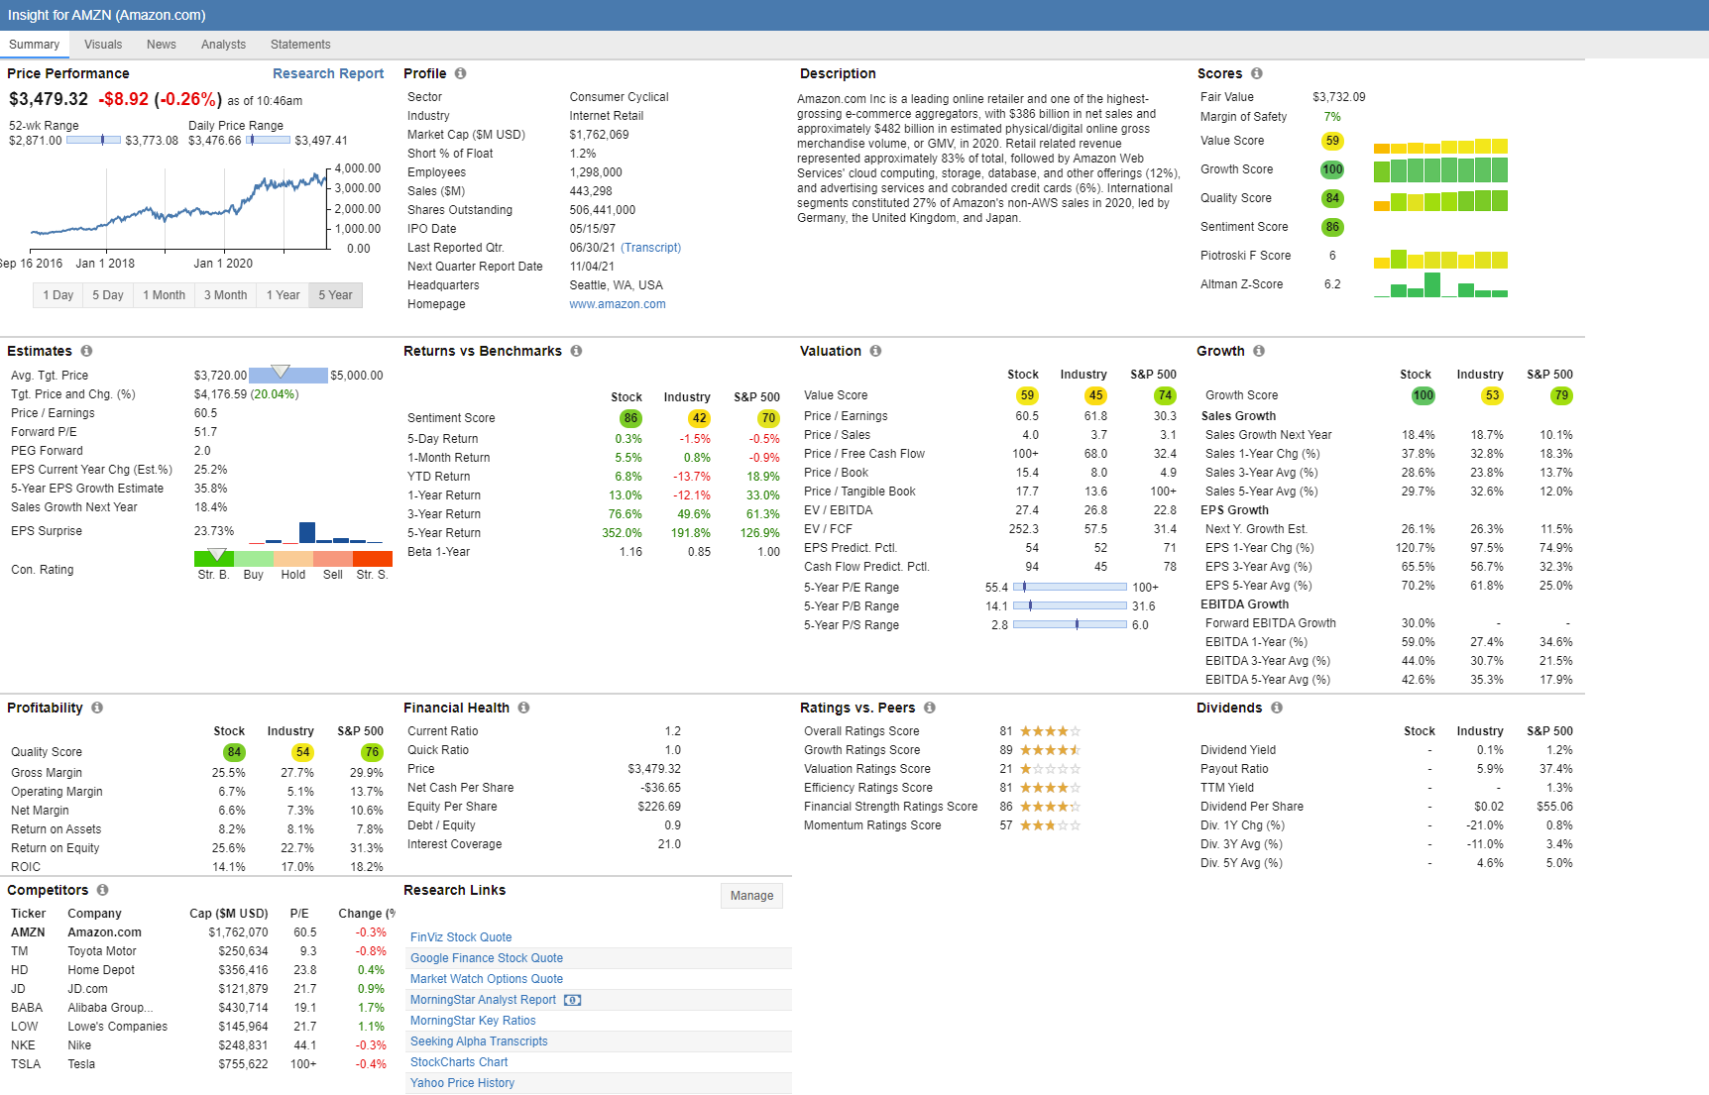1709x1095 pixels.
Task: Click the Scores section info icon
Action: 1256,73
